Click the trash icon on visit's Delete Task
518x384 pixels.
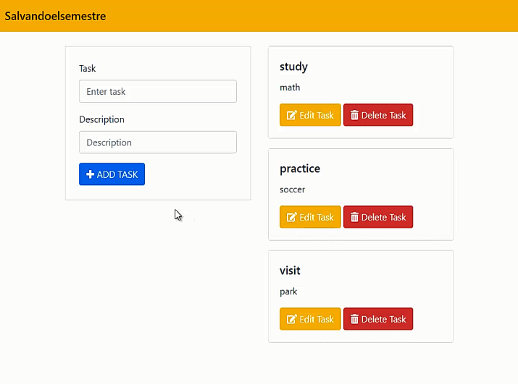(x=354, y=319)
